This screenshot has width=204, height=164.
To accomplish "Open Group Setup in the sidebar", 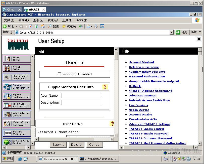I will tap(17, 68).
